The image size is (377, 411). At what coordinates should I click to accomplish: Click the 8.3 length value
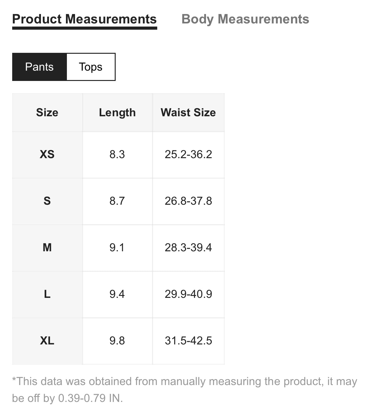point(117,154)
